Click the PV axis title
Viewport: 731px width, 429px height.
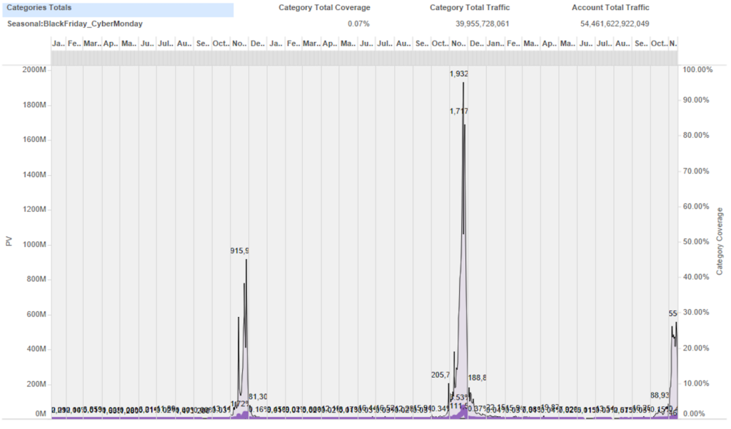(9, 242)
